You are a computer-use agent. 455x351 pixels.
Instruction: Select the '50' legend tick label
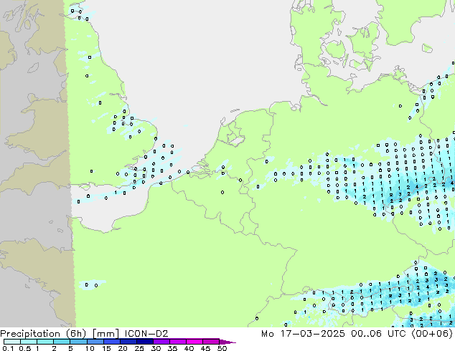pyautogui.click(x=222, y=348)
